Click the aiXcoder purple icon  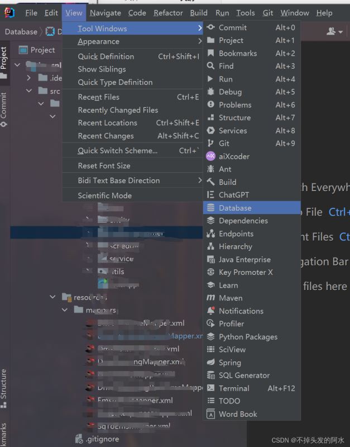pyautogui.click(x=211, y=156)
